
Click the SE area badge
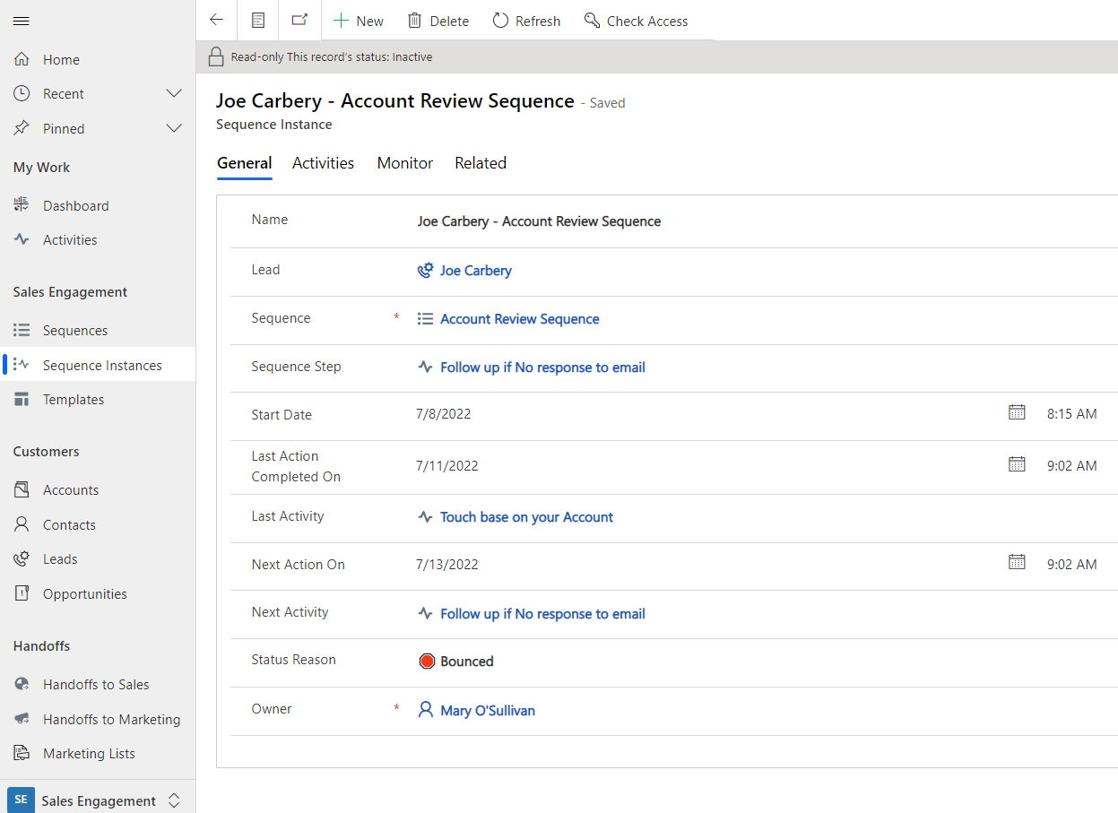coord(21,800)
